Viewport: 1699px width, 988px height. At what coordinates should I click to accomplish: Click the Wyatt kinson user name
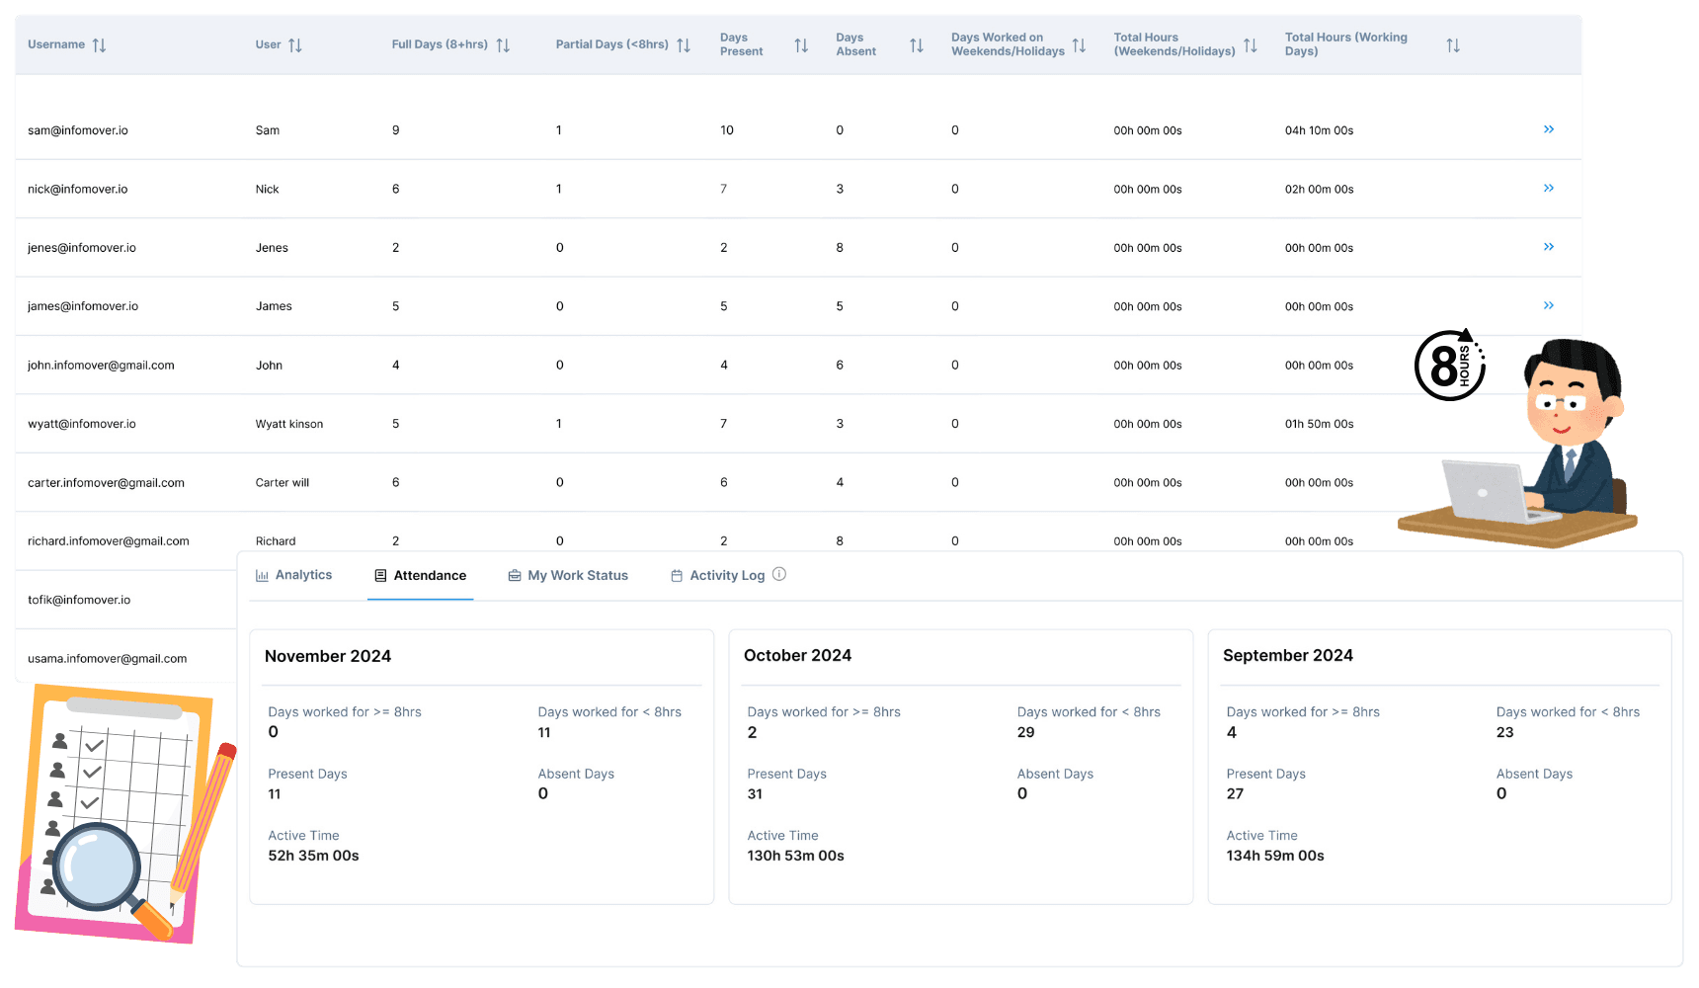[x=289, y=424]
